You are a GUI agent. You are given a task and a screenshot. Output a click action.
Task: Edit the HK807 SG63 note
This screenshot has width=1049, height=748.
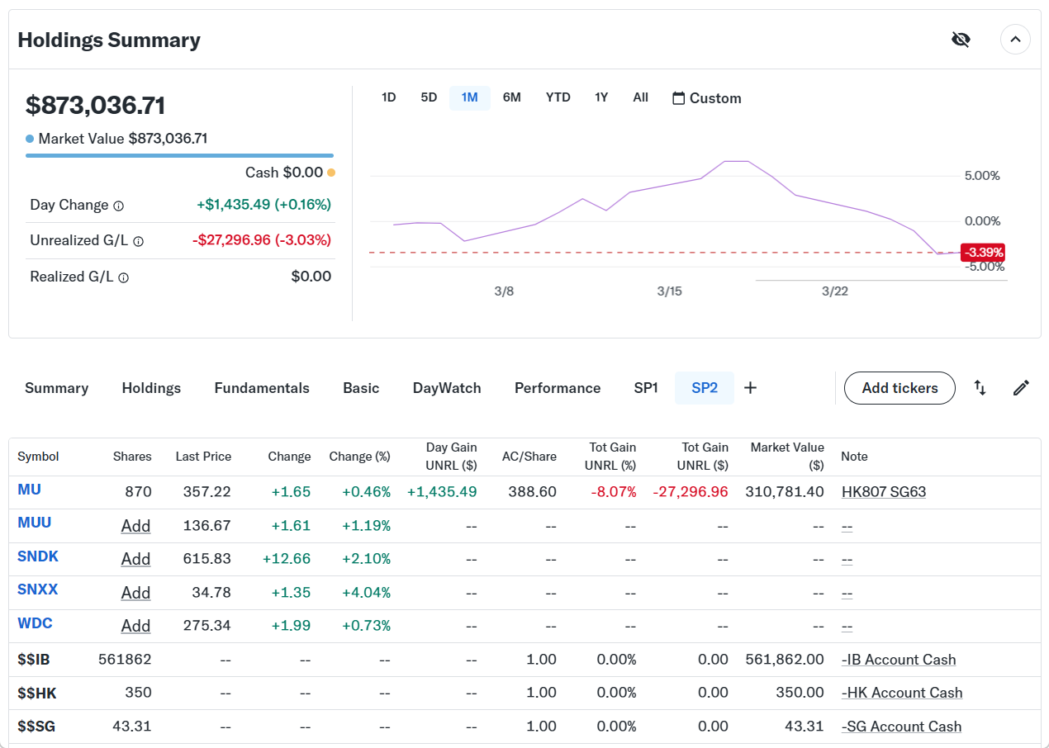pyautogui.click(x=883, y=492)
